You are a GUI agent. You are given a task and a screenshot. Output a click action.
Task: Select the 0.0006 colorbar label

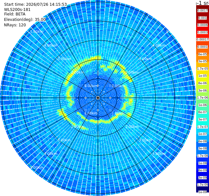pos(203,25)
